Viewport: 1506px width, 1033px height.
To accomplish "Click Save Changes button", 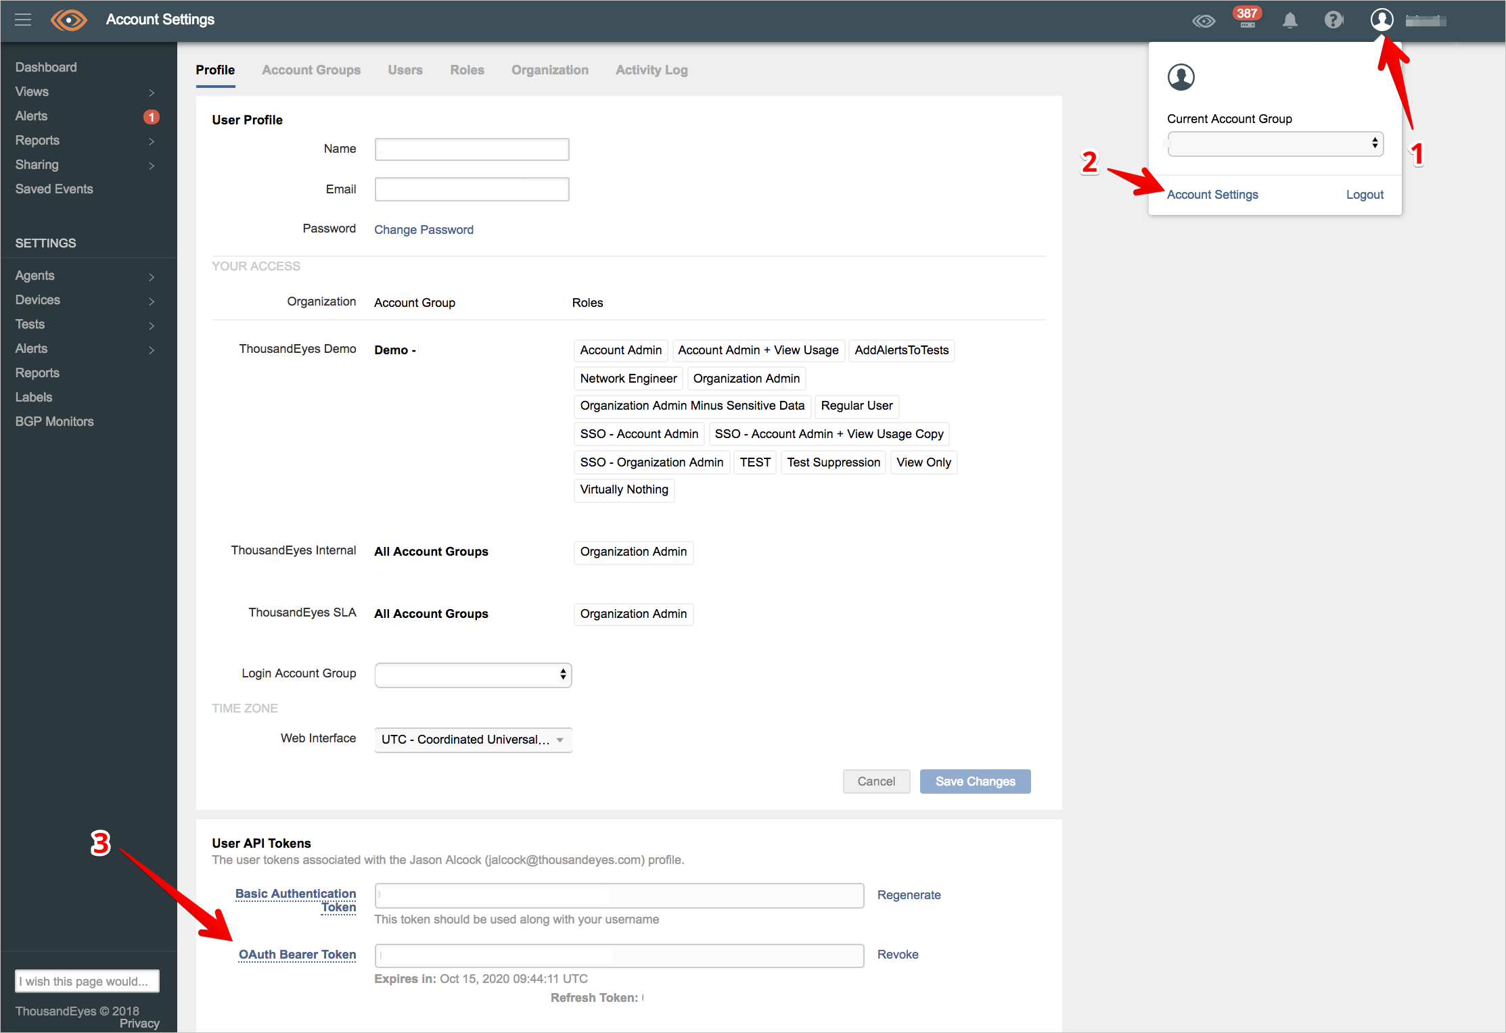I will point(974,782).
